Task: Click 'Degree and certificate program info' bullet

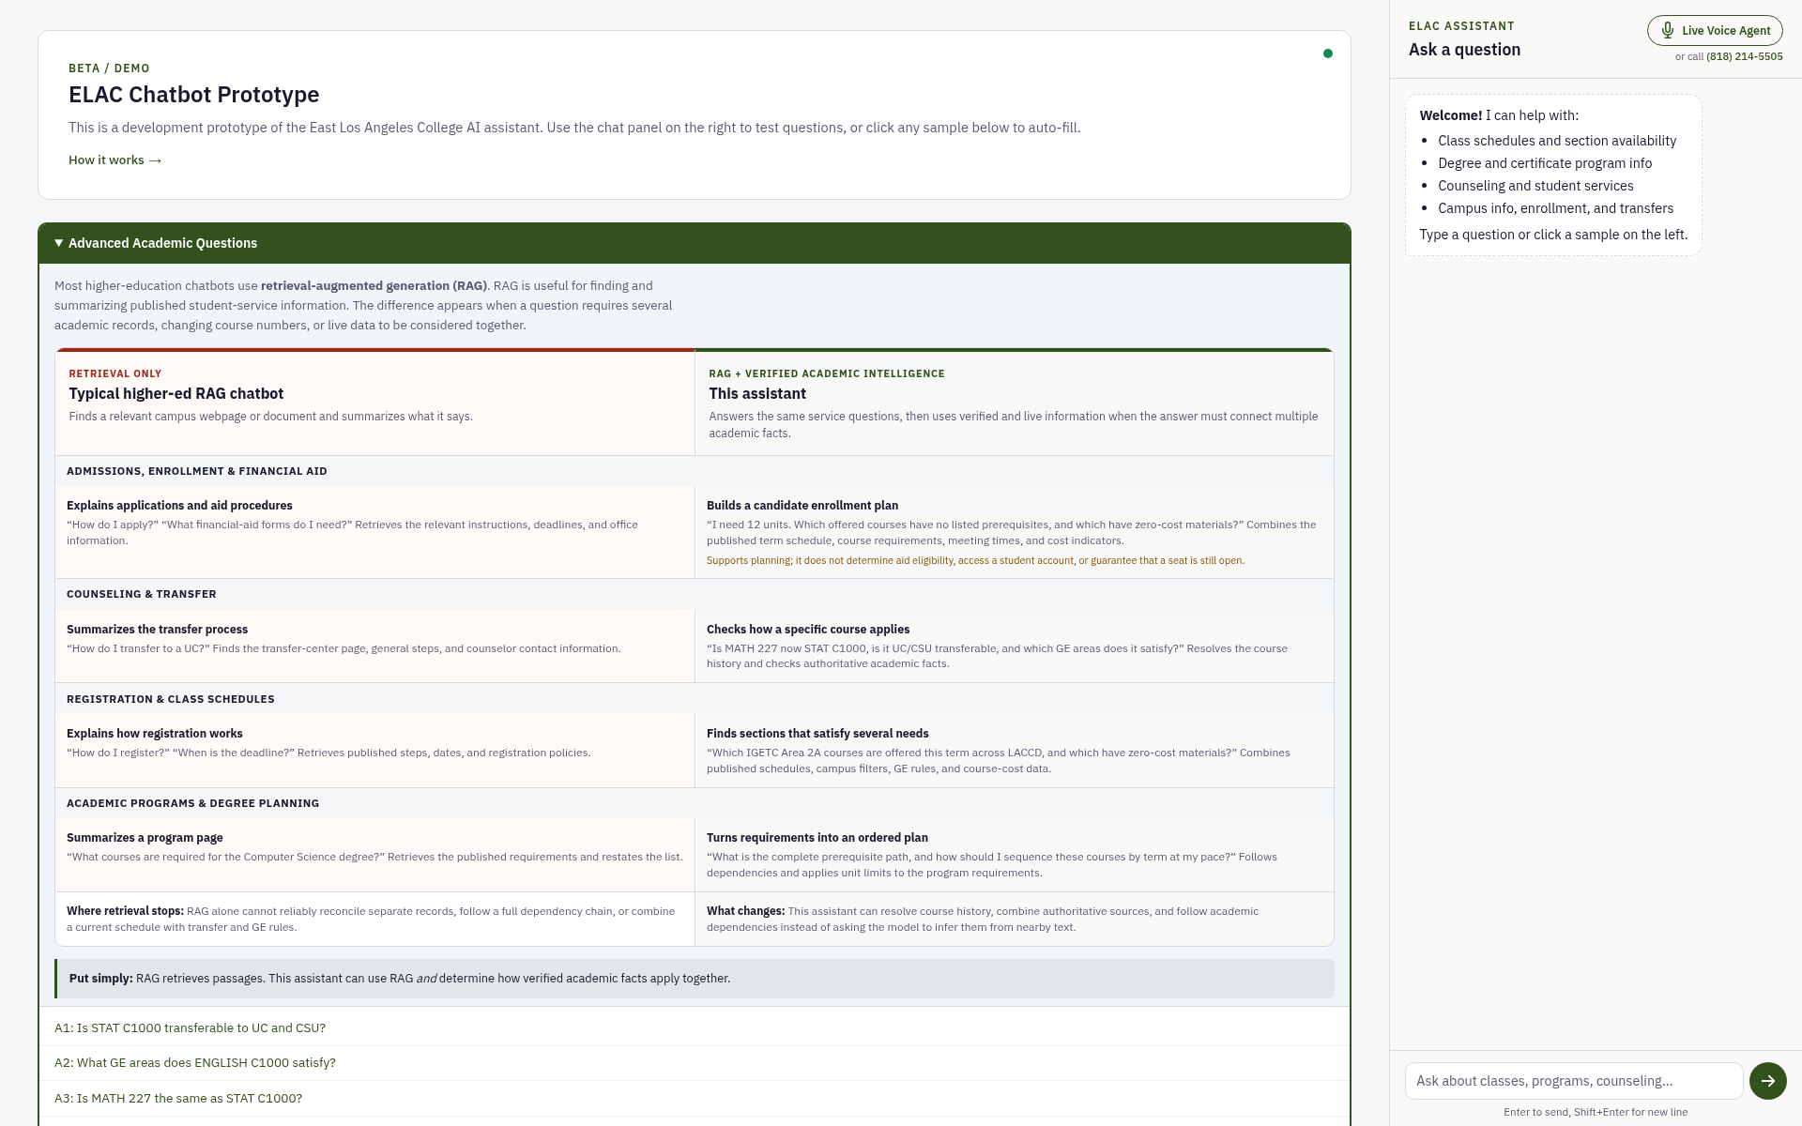Action: pos(1544,163)
